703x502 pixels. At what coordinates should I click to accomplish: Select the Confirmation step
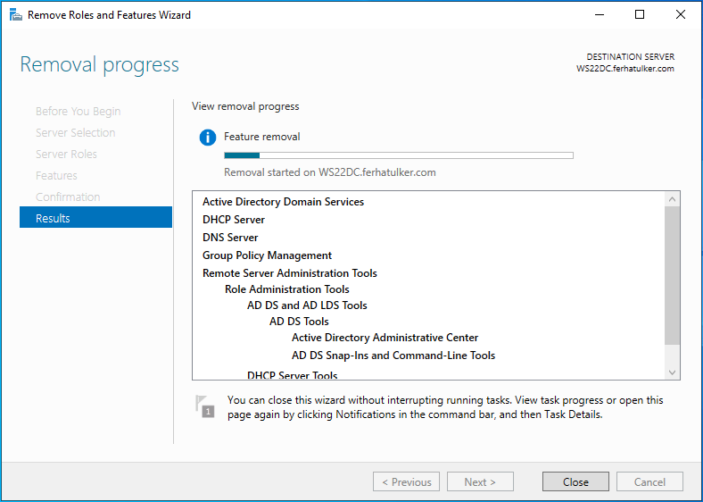[x=68, y=197]
